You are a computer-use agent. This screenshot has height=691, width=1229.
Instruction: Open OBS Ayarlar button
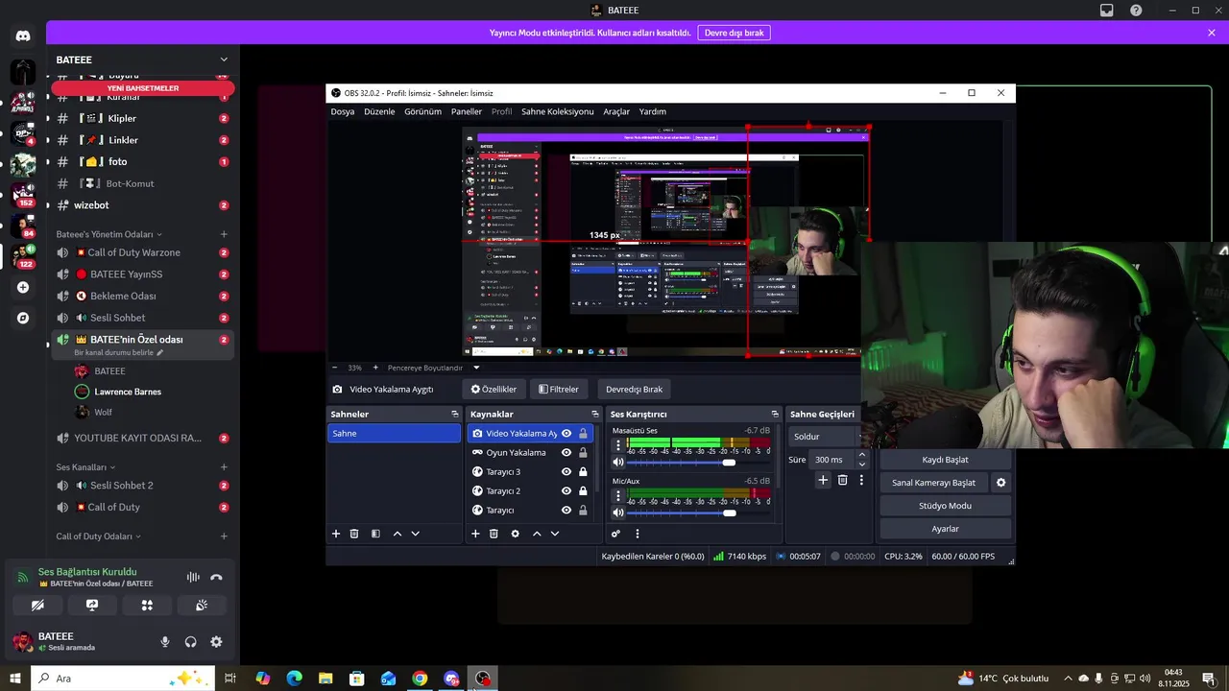click(945, 529)
